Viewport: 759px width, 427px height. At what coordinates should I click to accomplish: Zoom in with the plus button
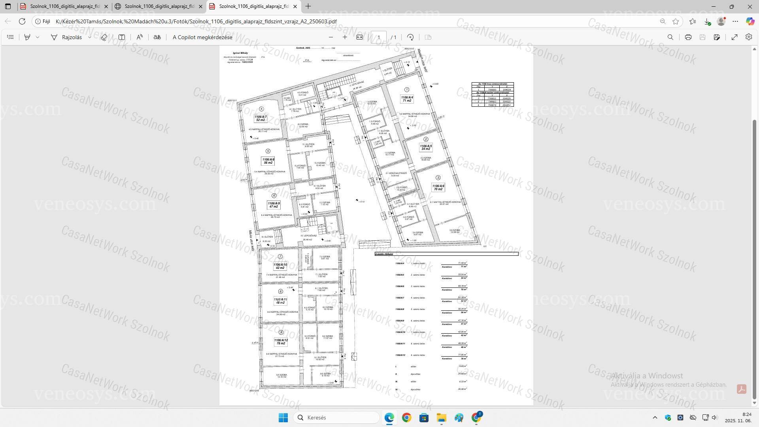(x=345, y=37)
